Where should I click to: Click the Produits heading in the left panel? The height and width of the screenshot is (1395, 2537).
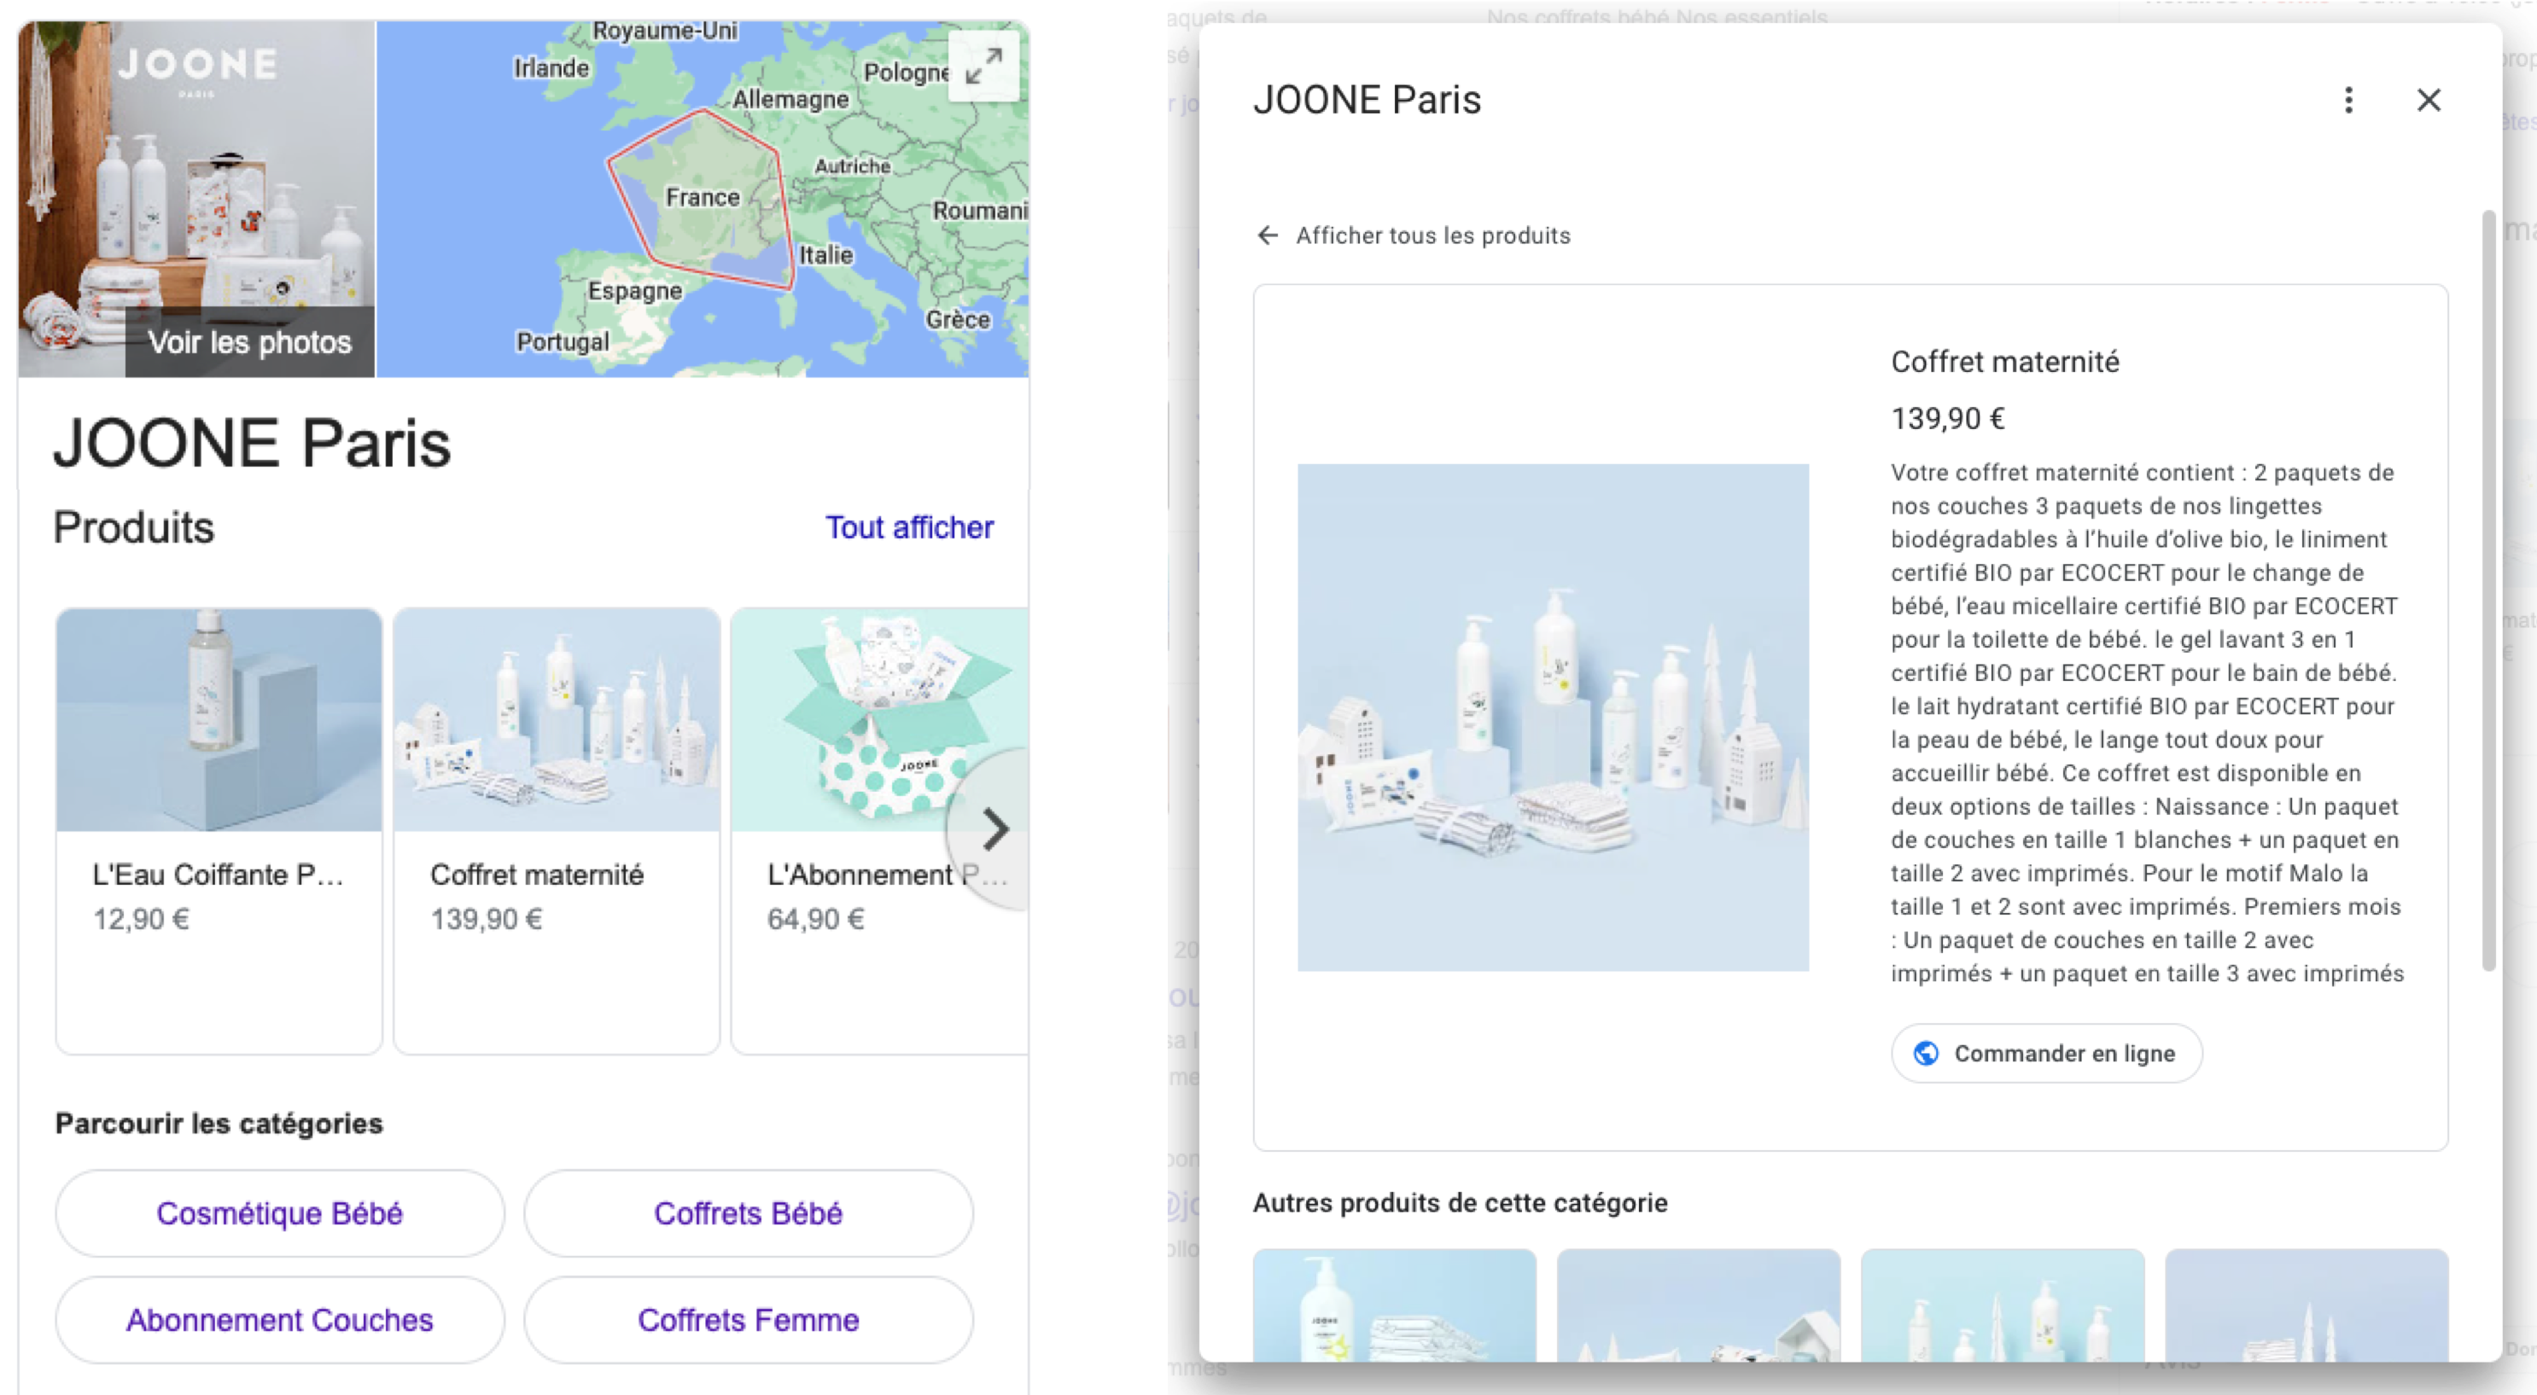click(133, 527)
